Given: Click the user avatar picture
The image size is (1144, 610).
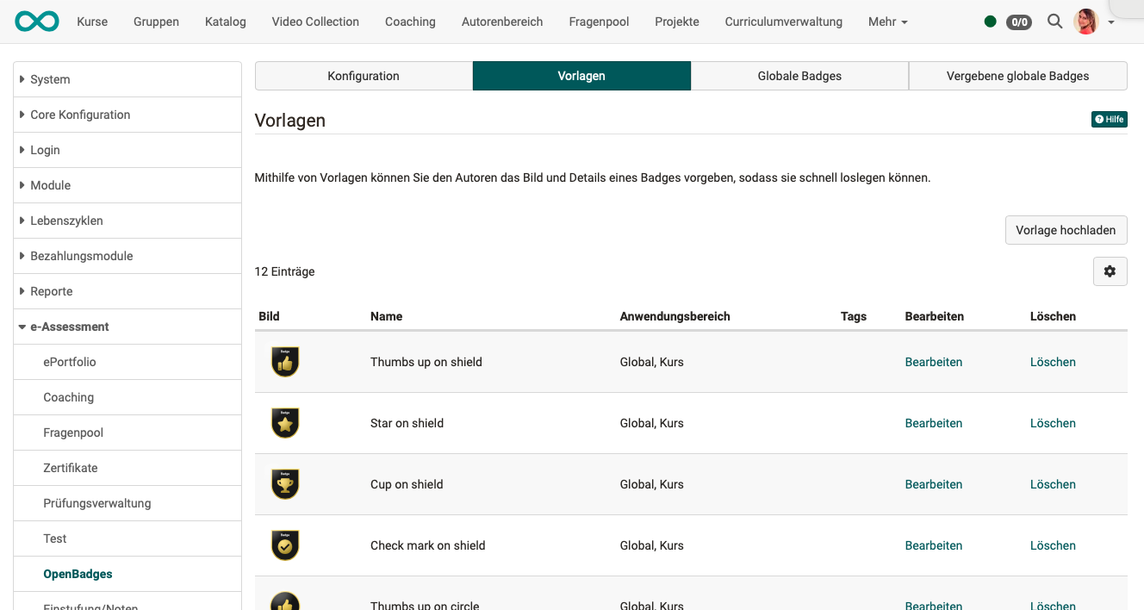Looking at the screenshot, I should point(1086,22).
